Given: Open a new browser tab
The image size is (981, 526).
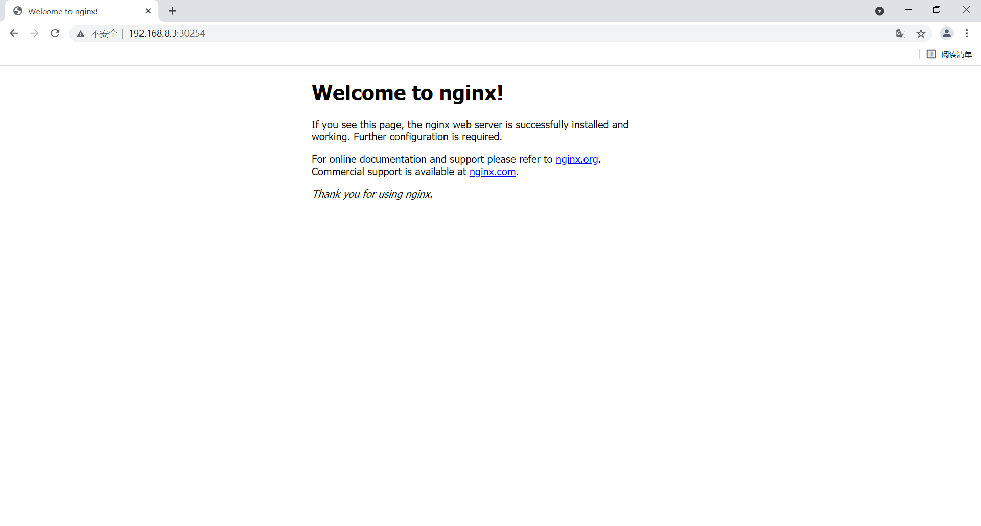Looking at the screenshot, I should (x=173, y=11).
